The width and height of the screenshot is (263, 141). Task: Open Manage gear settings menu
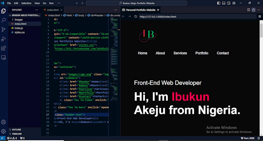click(3, 131)
